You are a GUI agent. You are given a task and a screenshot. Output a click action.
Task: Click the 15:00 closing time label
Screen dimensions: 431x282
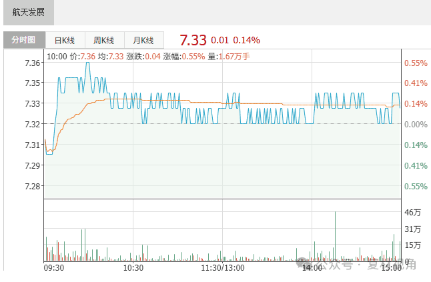[x=392, y=267]
